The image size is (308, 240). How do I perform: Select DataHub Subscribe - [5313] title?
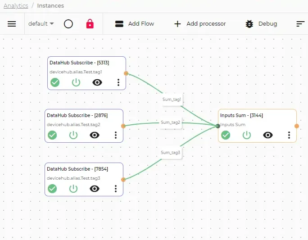point(79,63)
